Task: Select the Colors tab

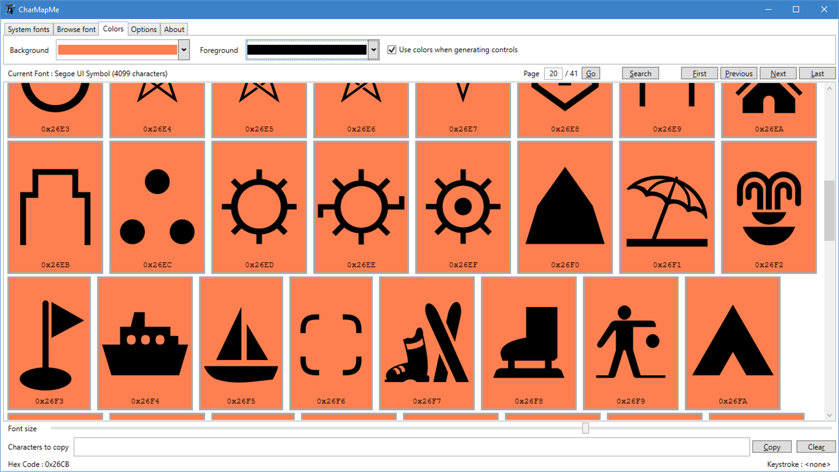Action: point(113,29)
